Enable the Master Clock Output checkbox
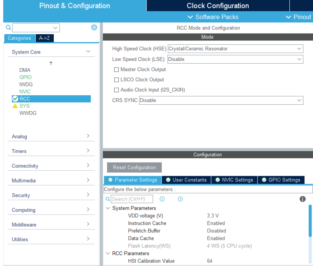 tap(116, 70)
